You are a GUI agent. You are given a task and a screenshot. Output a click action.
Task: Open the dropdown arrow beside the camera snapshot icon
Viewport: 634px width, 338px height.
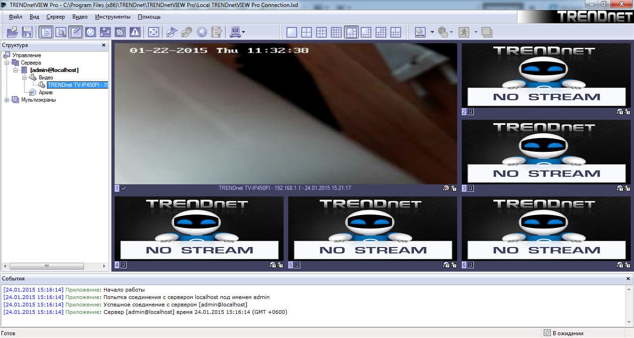coord(432,32)
